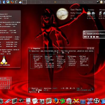Open the gray monitor dock icon
The image size is (105, 105).
pyautogui.click(x=14, y=101)
